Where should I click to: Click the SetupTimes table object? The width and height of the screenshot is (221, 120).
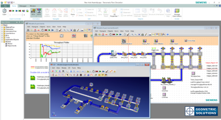pyautogui.click(x=164, y=88)
